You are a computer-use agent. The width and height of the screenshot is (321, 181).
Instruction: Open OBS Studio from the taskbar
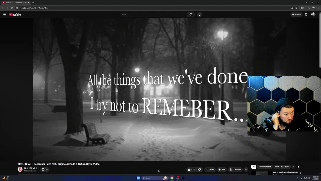click(177, 178)
